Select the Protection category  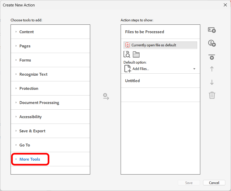point(29,89)
